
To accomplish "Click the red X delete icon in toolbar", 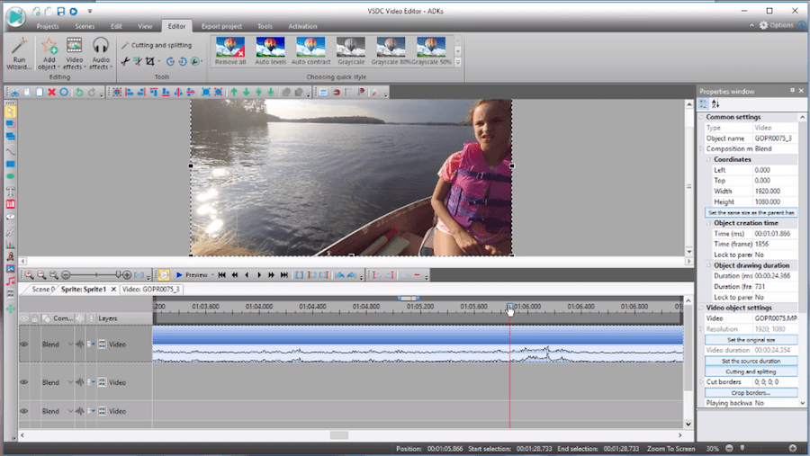I will [x=51, y=92].
